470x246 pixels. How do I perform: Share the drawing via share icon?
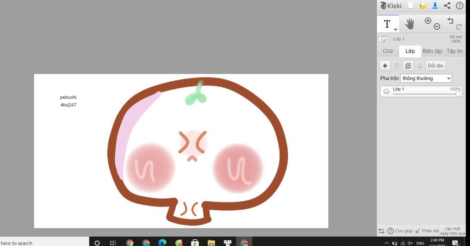pyautogui.click(x=447, y=6)
